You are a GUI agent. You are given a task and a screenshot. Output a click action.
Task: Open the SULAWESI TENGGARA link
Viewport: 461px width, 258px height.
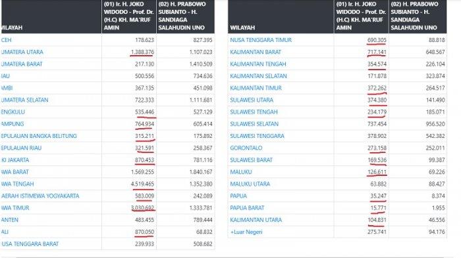257,136
